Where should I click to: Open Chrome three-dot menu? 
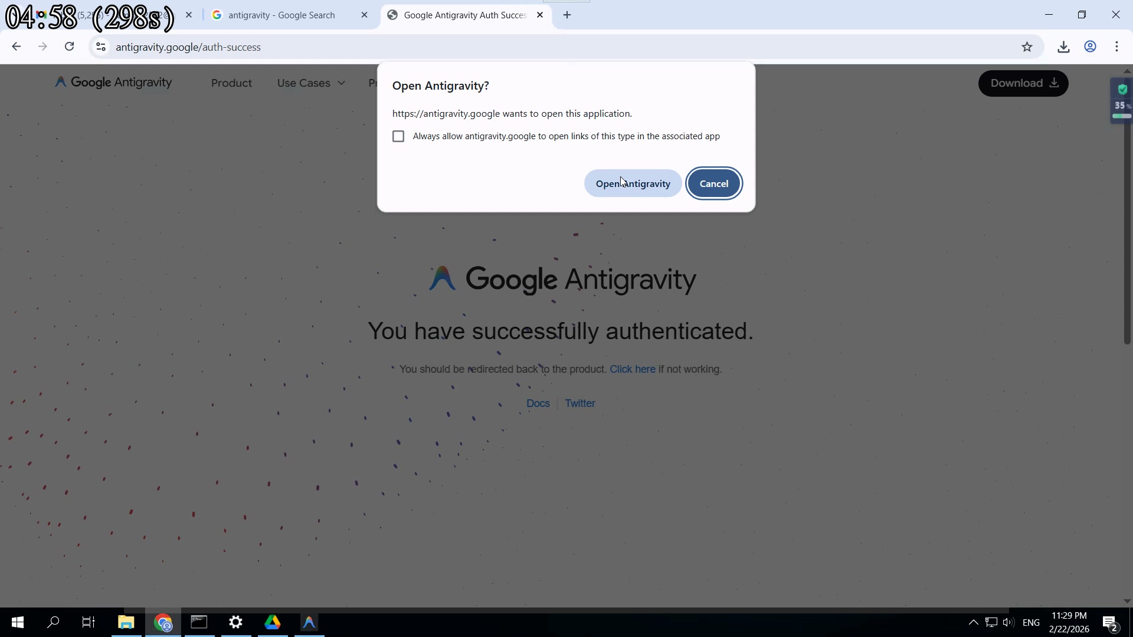click(x=1116, y=47)
